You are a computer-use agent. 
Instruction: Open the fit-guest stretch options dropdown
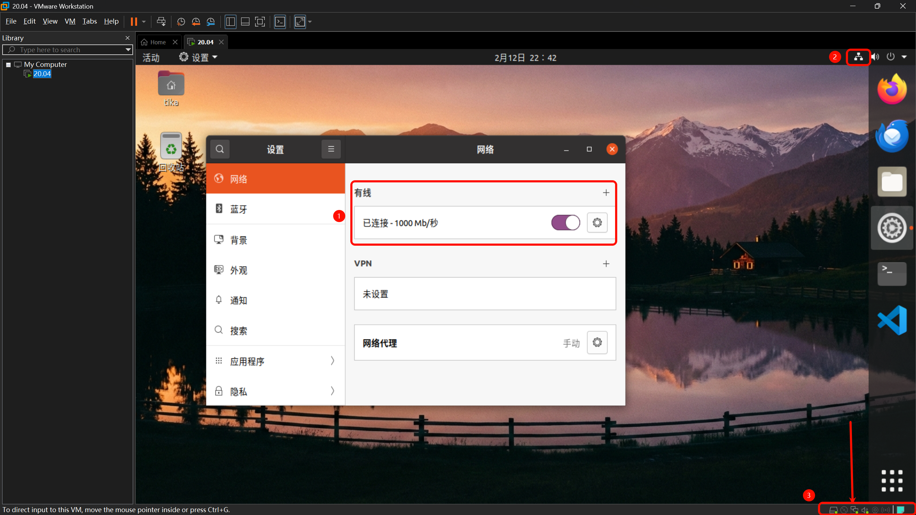point(310,21)
